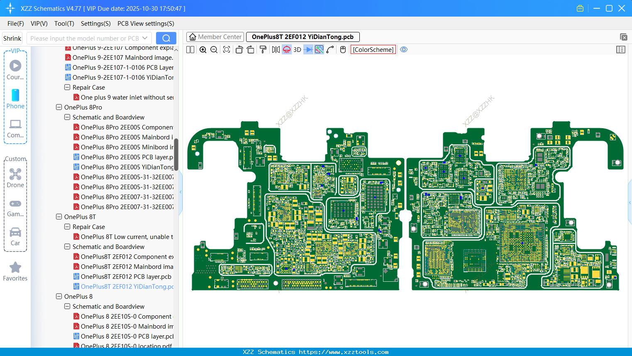This screenshot has height=356, width=632.
Task: Rotate the board counterclockwise
Action: (239, 50)
